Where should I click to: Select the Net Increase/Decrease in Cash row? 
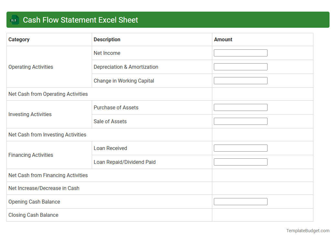point(44,188)
